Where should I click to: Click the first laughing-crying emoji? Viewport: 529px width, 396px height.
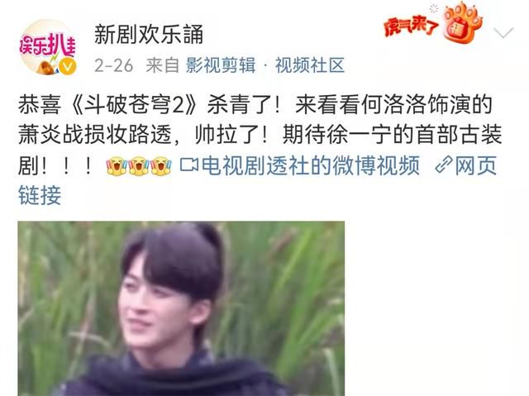[x=117, y=165]
